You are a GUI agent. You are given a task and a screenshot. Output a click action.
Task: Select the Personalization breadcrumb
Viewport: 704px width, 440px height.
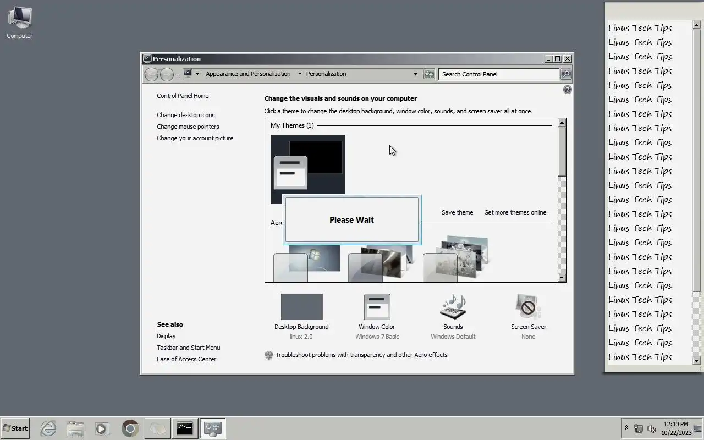point(326,74)
